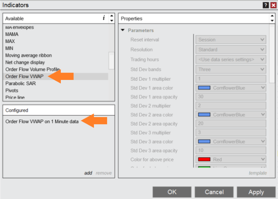Click the Red color swatch
This screenshot has width=278, height=199.
click(x=204, y=159)
